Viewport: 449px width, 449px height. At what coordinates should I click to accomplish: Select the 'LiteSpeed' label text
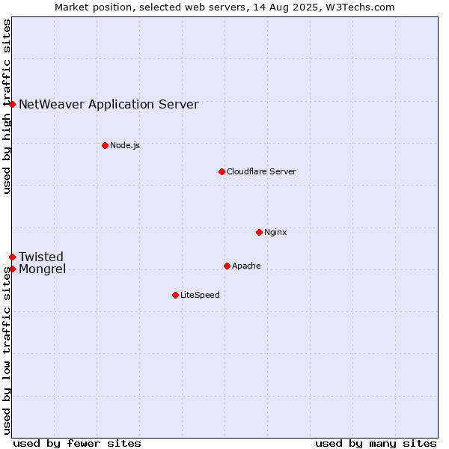click(200, 296)
